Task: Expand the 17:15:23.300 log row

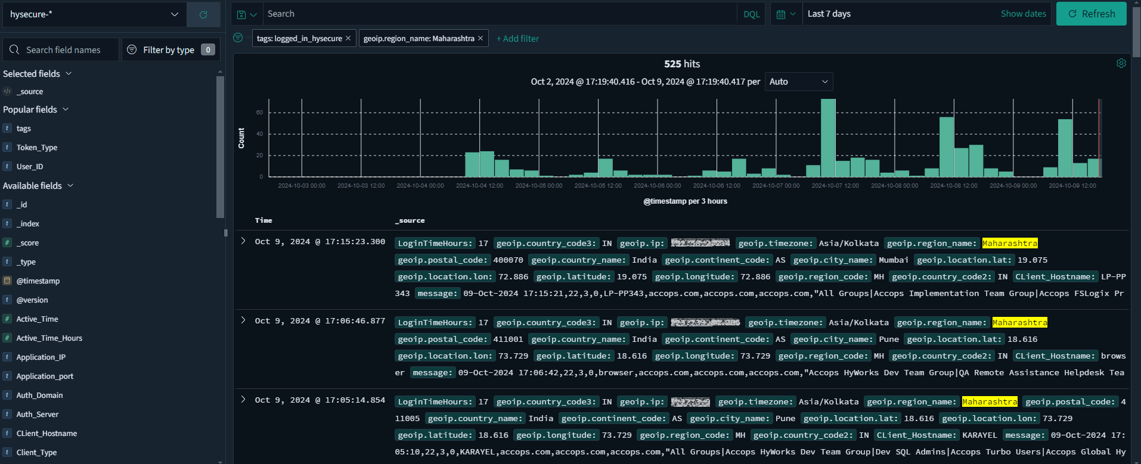Action: (243, 241)
